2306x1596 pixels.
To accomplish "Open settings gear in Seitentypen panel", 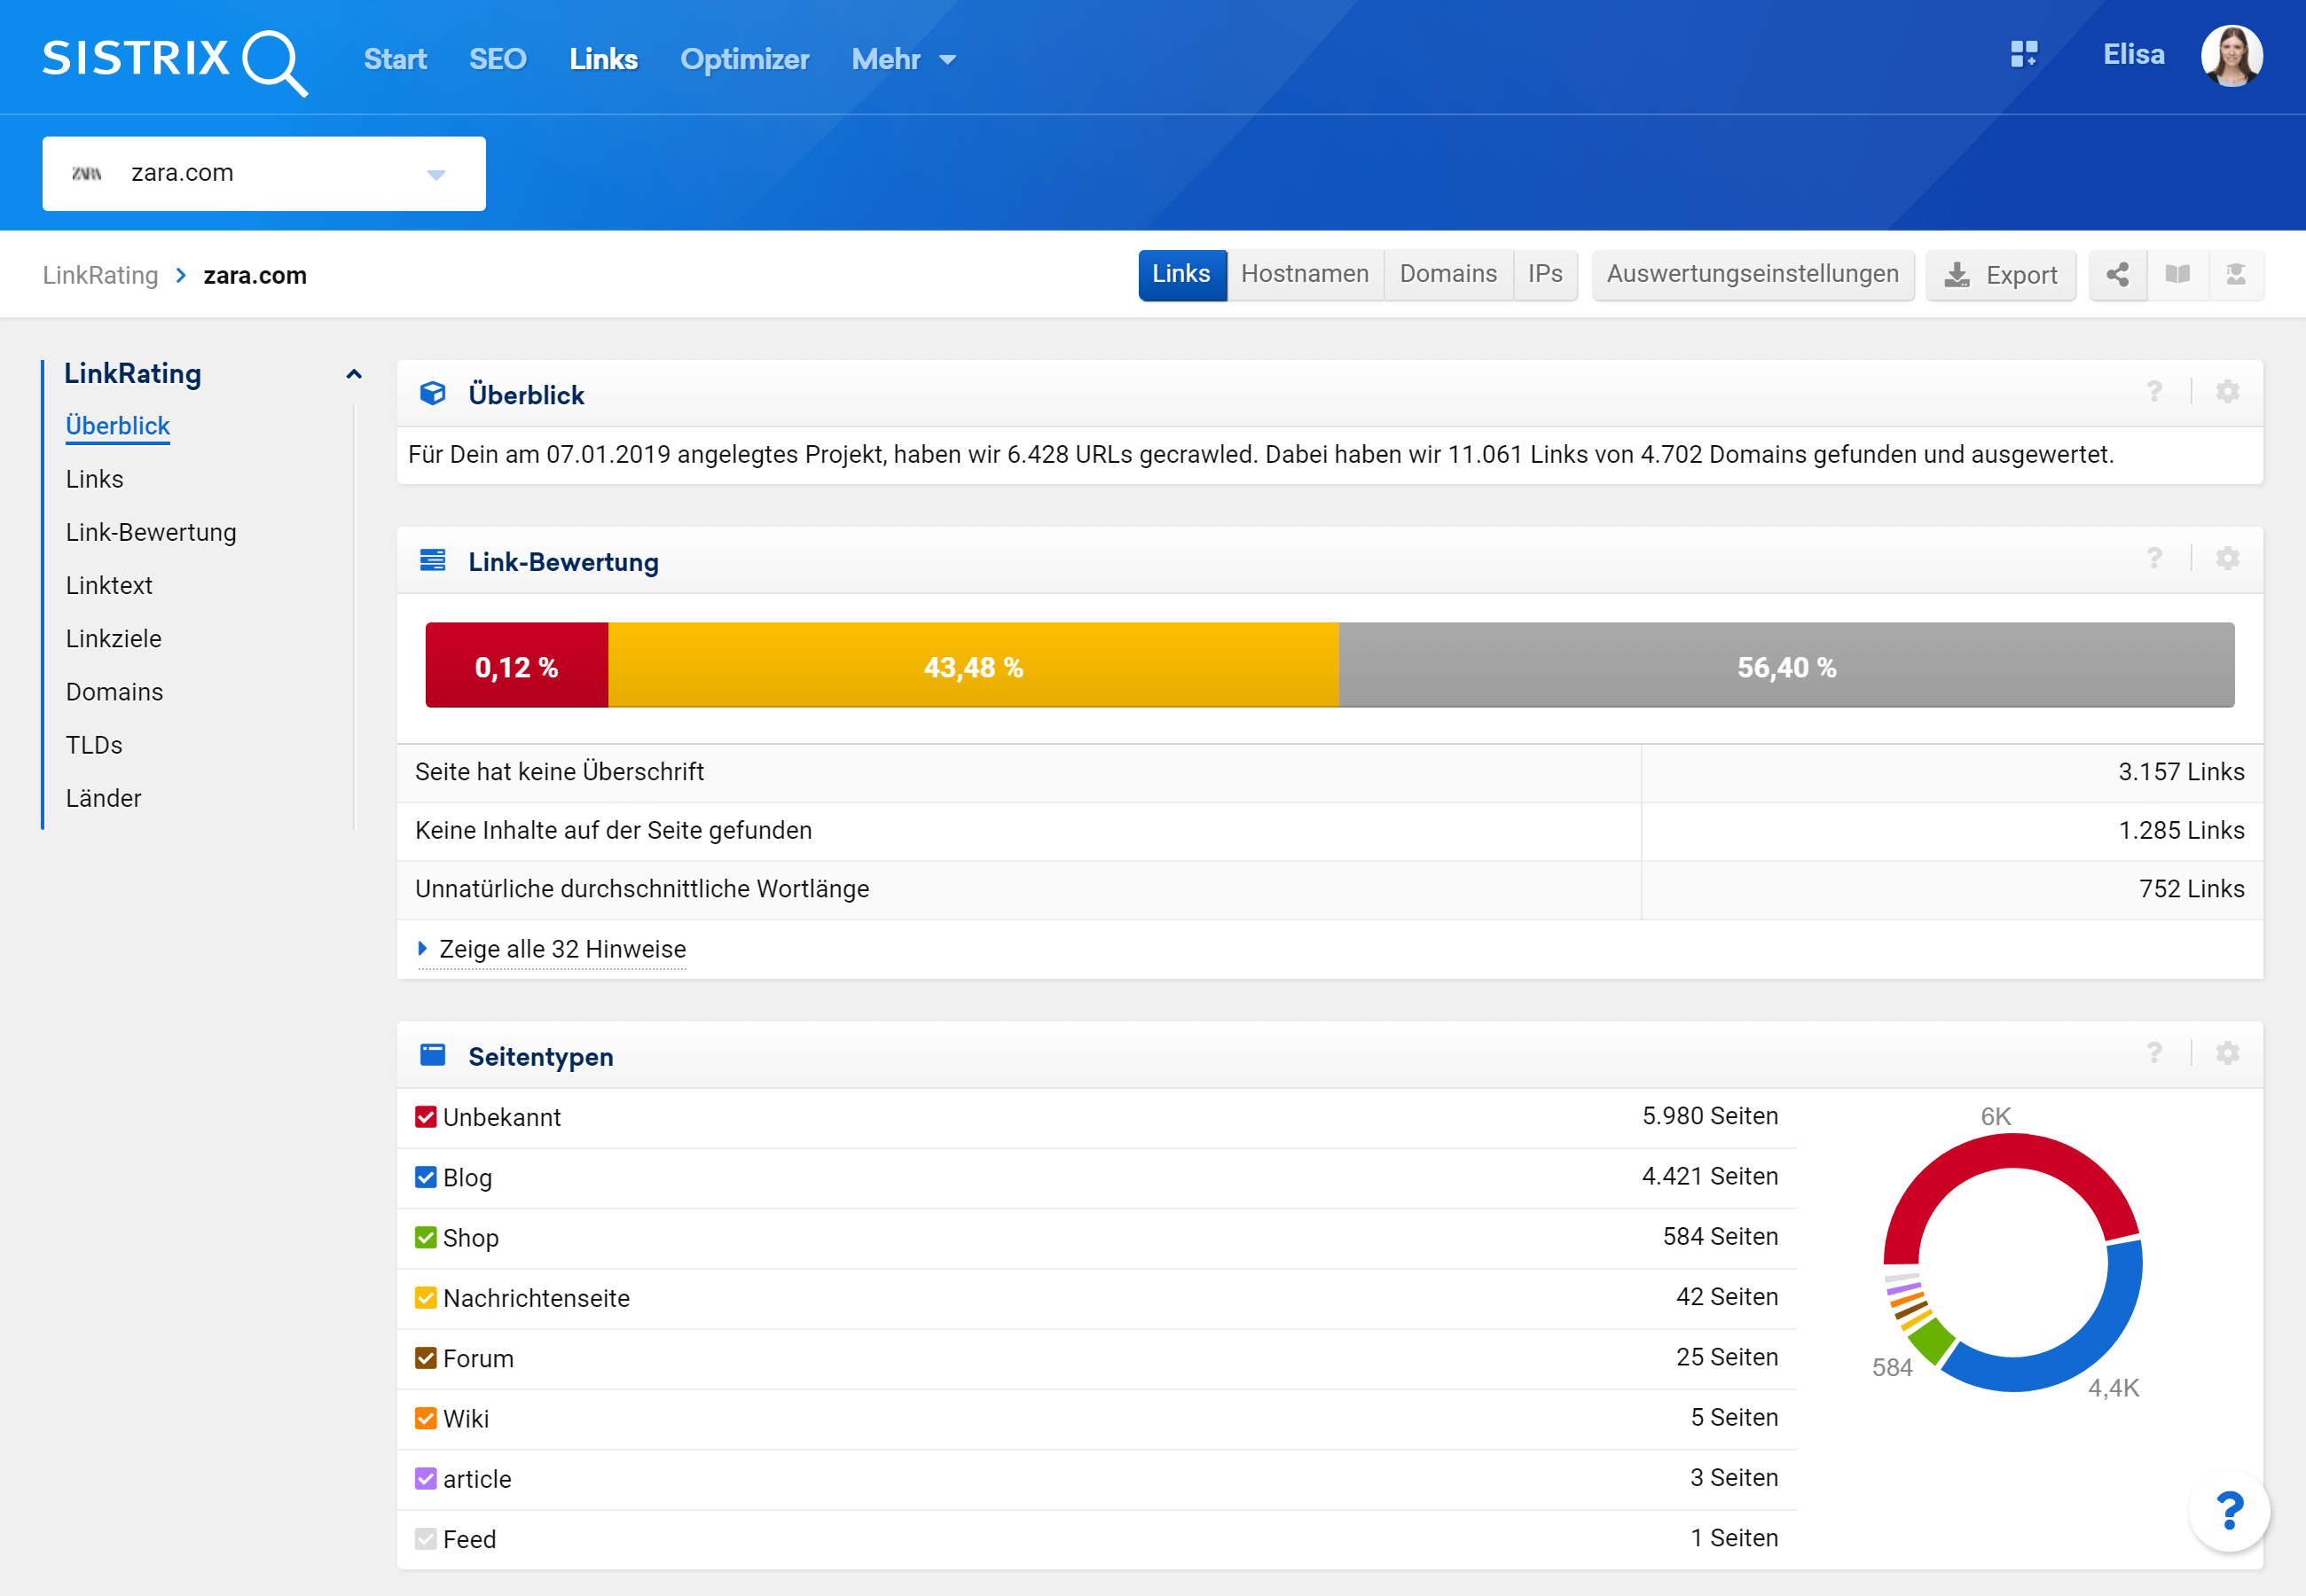I will pos(2227,1053).
